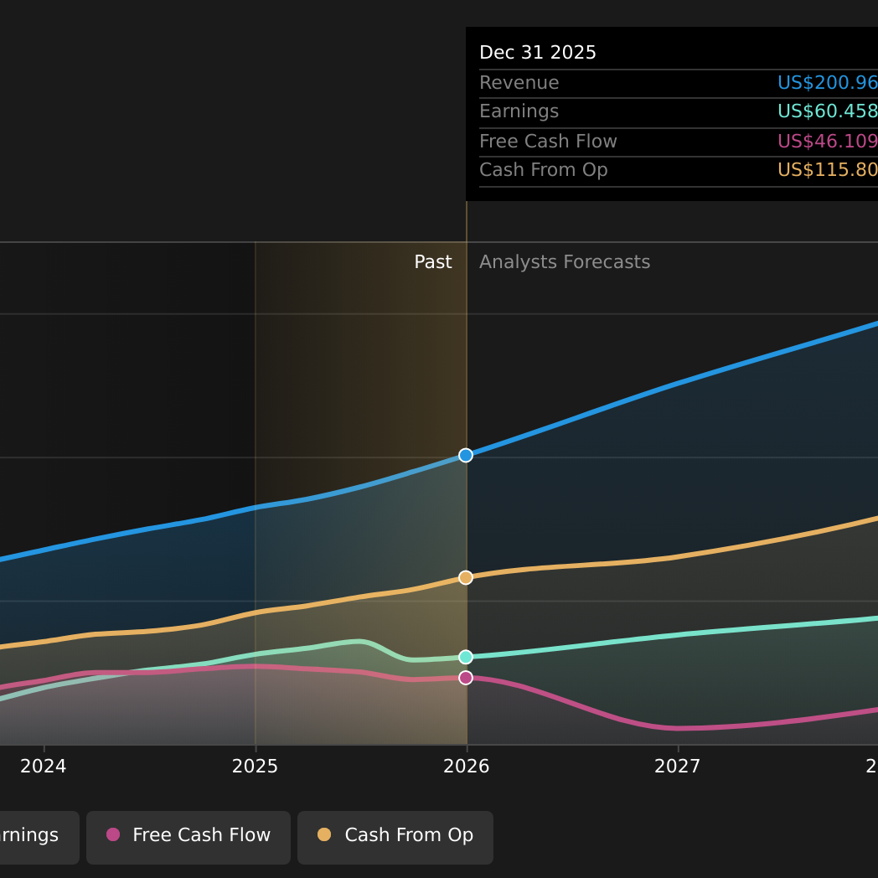The width and height of the screenshot is (878, 878).
Task: Click the Cash From Op value US$115.80
Action: tap(827, 170)
